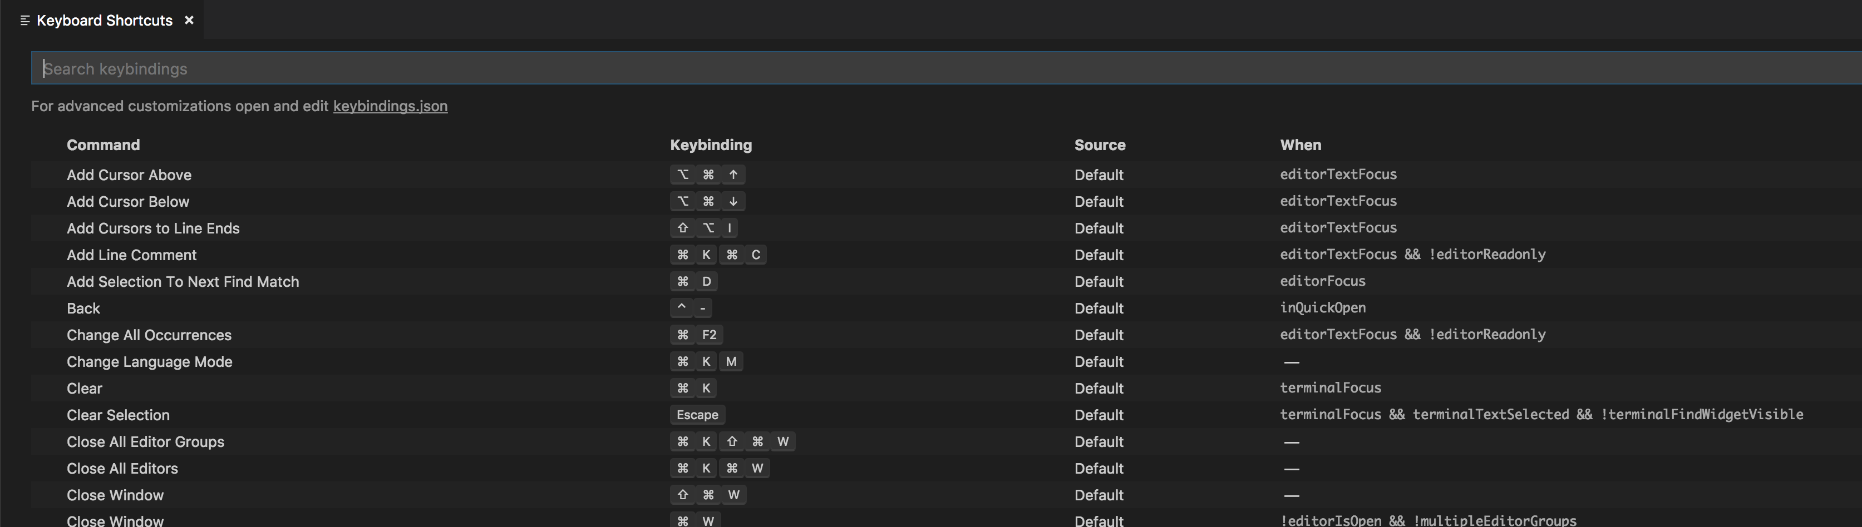
Task: Select the Add Cursor Below command row
Action: [127, 201]
